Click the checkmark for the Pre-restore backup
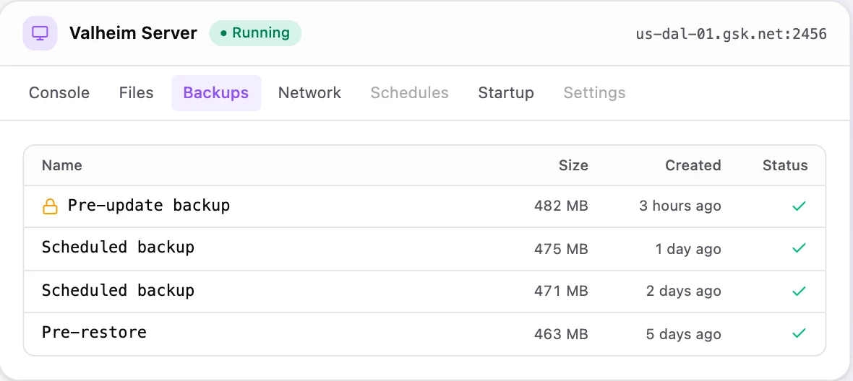This screenshot has width=853, height=381. [x=799, y=333]
